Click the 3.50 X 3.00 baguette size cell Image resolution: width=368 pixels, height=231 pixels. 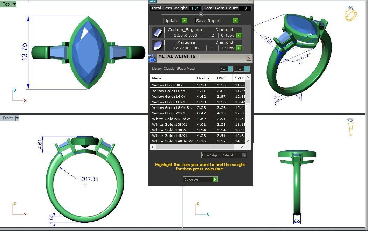[186, 35]
